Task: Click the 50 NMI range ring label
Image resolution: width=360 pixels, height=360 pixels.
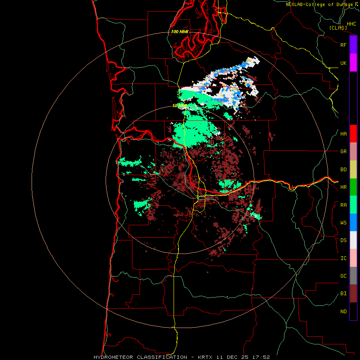Action: pos(180,106)
